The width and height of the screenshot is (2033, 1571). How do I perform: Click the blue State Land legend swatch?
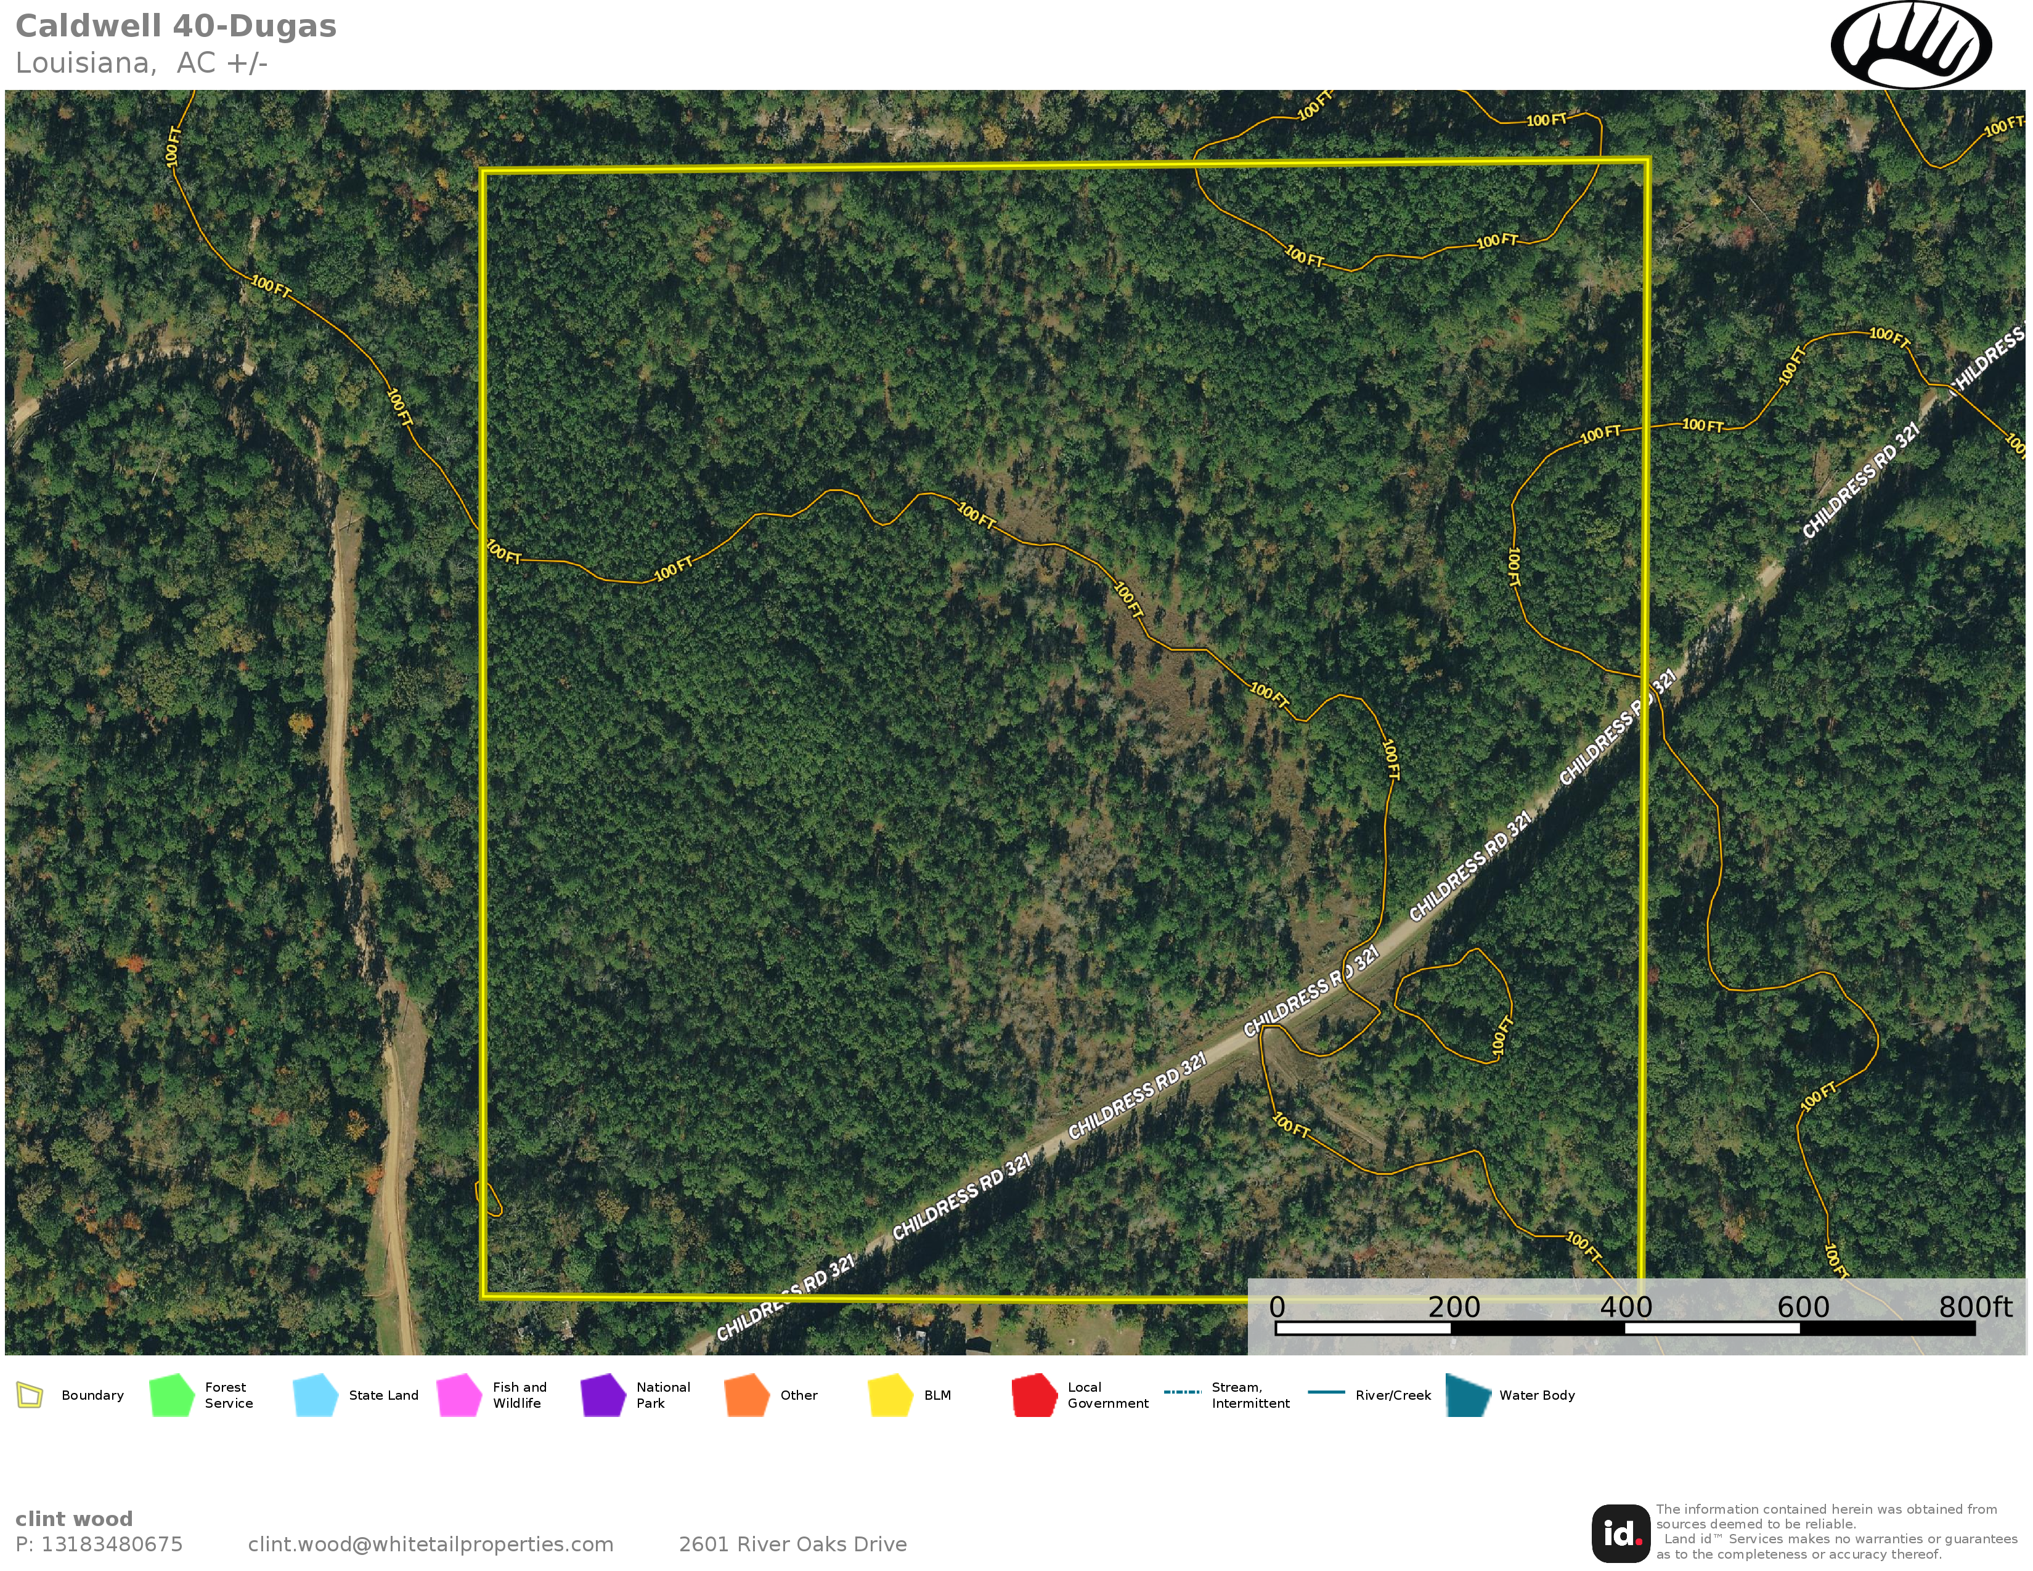315,1395
